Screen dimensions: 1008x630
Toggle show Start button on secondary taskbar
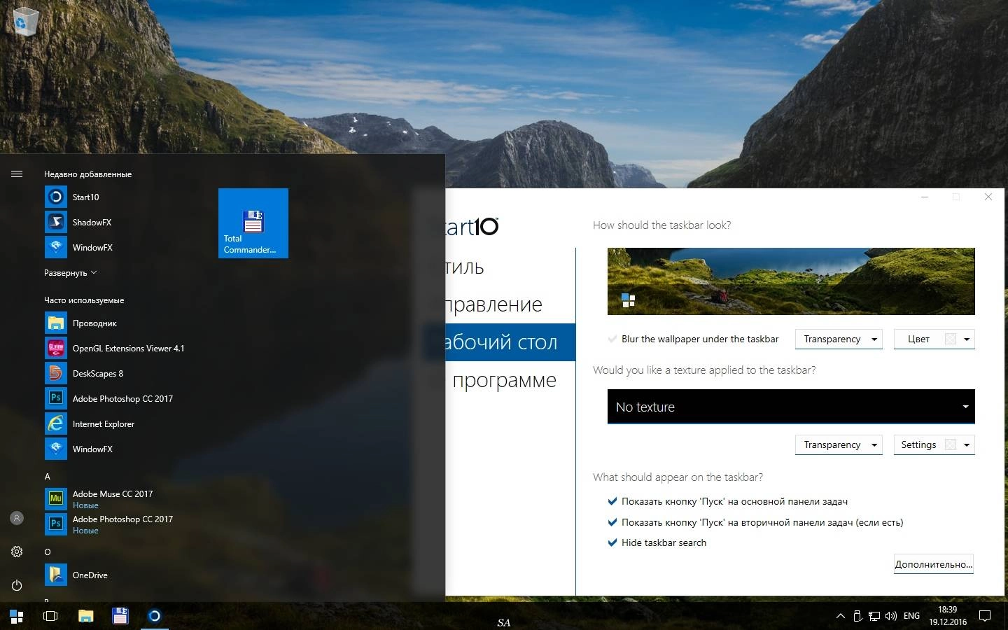click(756, 522)
